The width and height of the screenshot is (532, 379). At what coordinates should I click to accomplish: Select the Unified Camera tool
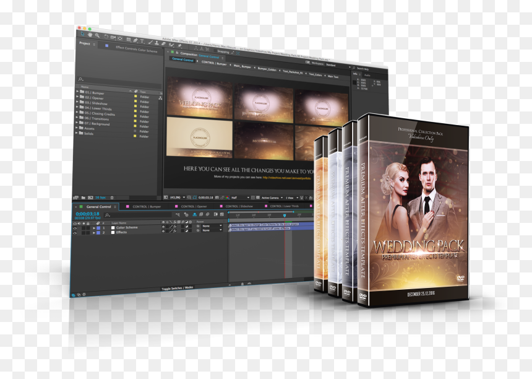[x=113, y=37]
